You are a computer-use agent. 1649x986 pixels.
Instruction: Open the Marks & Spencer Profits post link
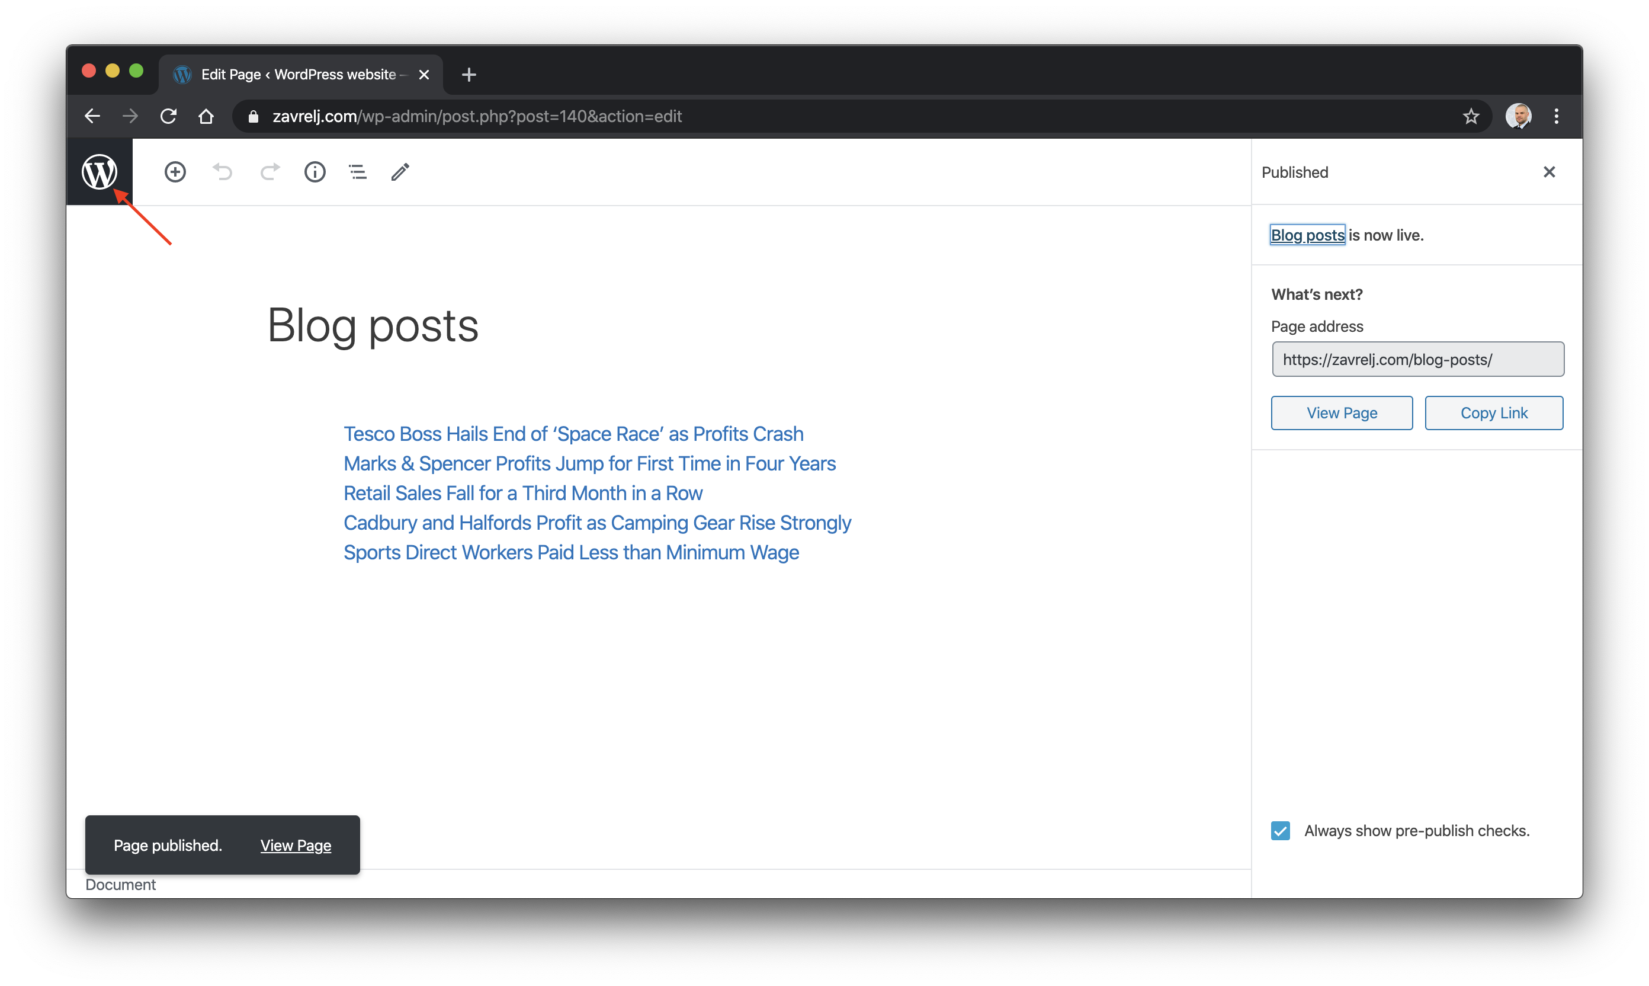coord(589,463)
